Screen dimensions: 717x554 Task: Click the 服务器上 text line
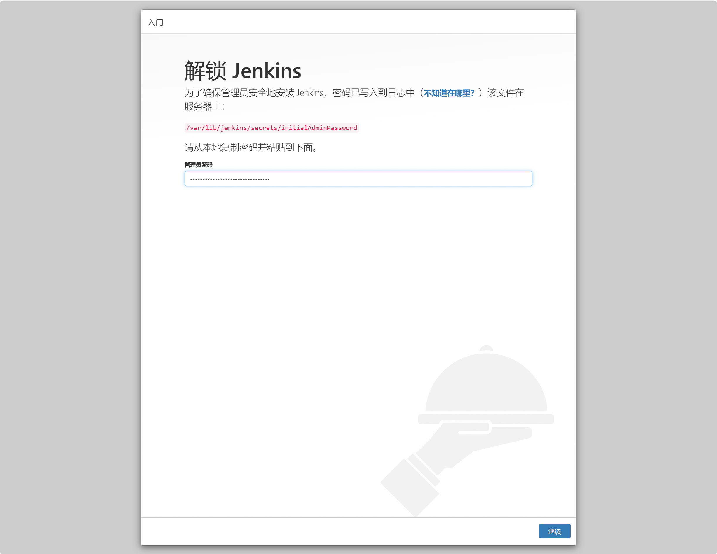(x=204, y=106)
